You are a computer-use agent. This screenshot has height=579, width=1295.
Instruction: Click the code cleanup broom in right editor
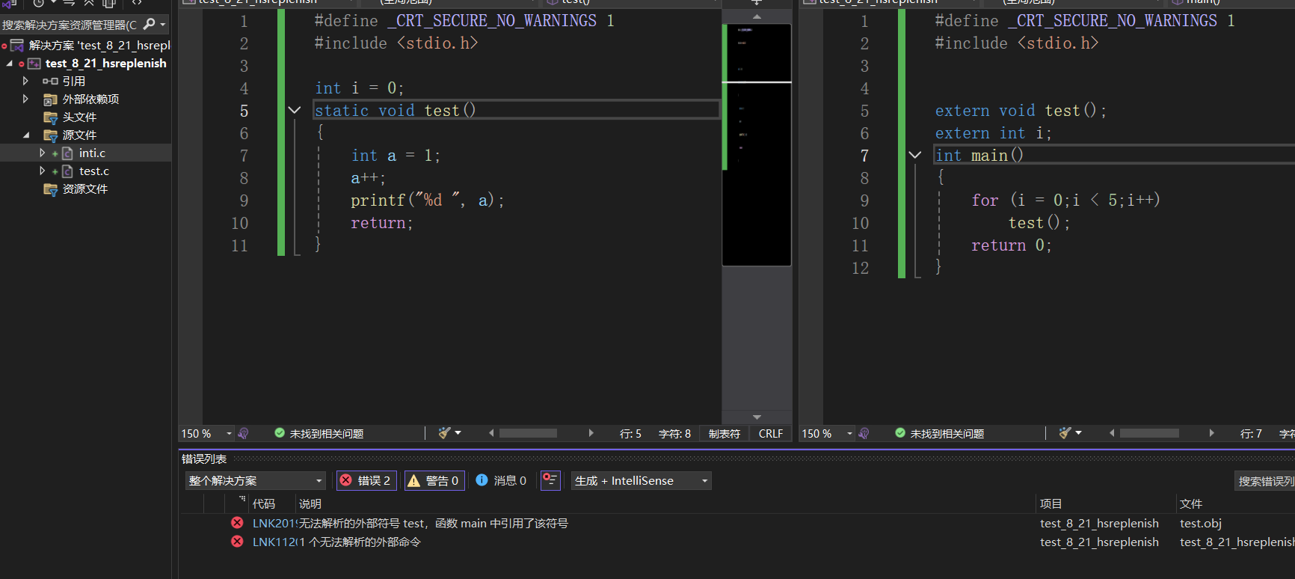click(x=1065, y=433)
